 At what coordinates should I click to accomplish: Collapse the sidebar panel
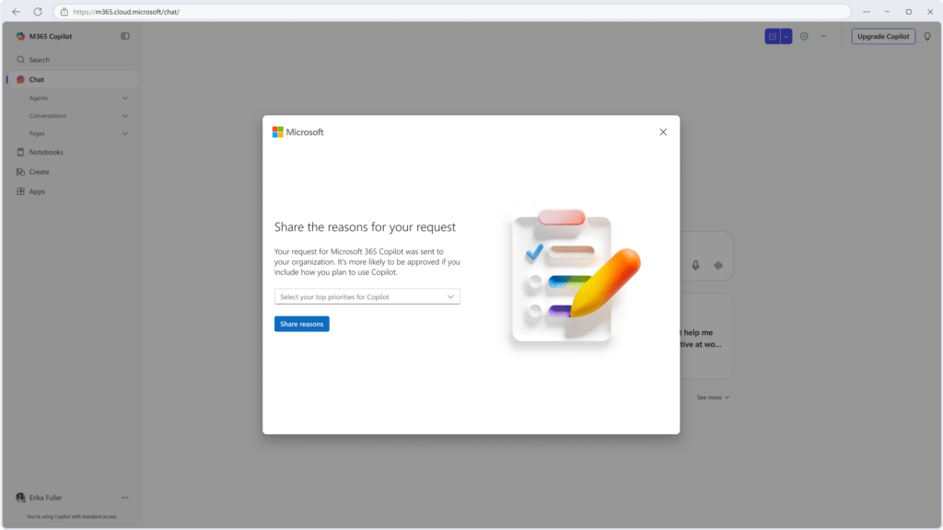coord(124,36)
